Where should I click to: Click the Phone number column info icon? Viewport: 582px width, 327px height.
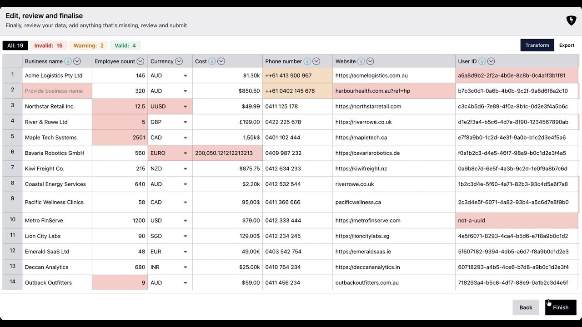[307, 61]
